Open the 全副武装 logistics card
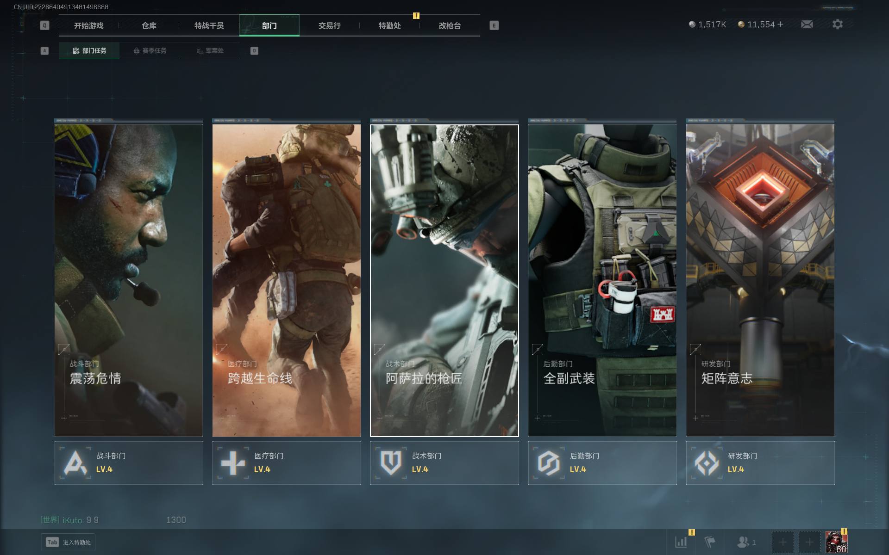The height and width of the screenshot is (555, 889). [x=602, y=280]
